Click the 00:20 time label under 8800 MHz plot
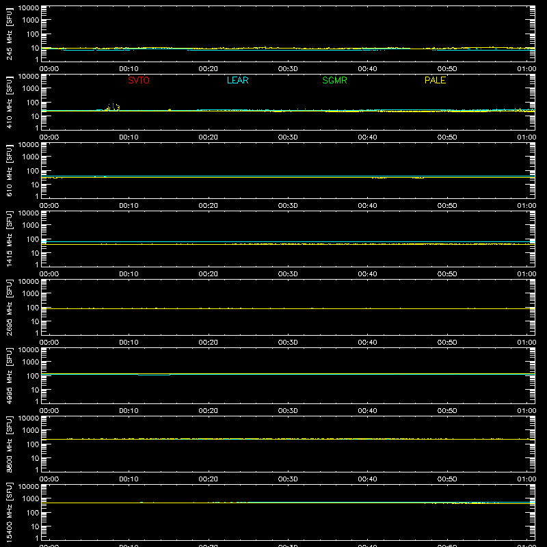 (x=209, y=479)
